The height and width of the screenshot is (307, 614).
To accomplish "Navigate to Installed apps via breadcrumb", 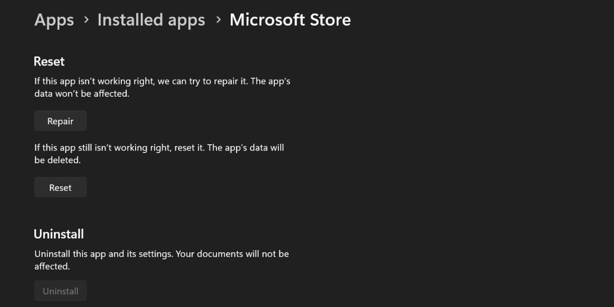I will [x=151, y=20].
